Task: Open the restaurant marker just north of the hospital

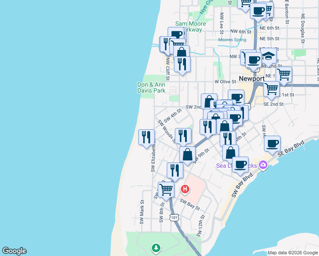Action: [x=175, y=172]
